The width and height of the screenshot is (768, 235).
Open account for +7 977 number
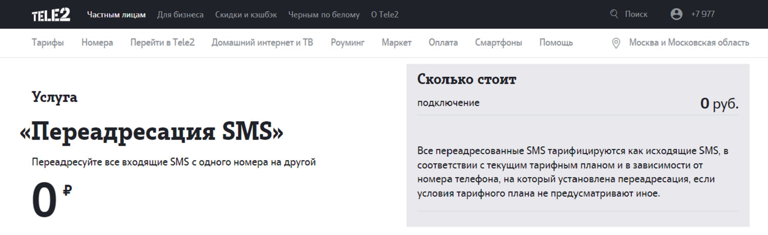702,14
